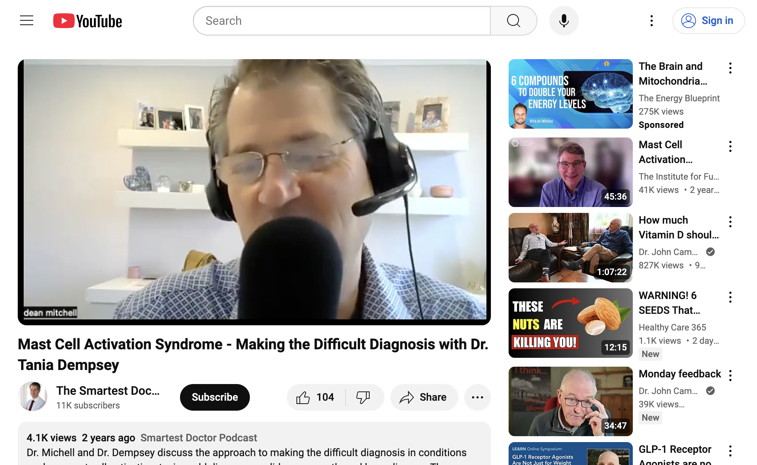Viewport: 757px width, 465px height.
Task: Click the 11K subscribers text
Action: 88,405
